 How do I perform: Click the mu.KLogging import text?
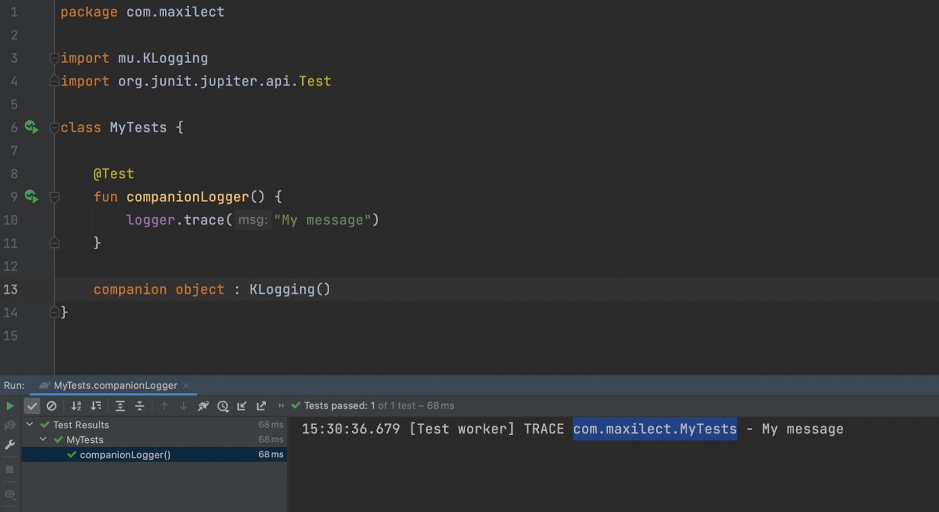pos(163,58)
